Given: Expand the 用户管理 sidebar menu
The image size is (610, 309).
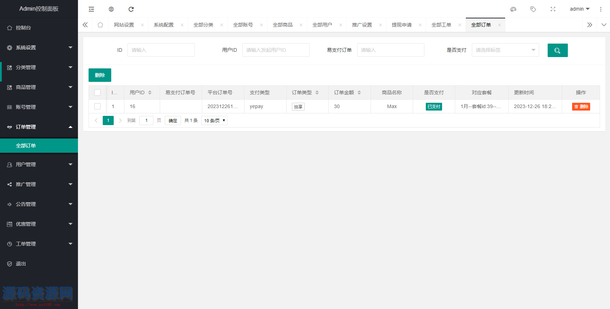Looking at the screenshot, I should 39,164.
